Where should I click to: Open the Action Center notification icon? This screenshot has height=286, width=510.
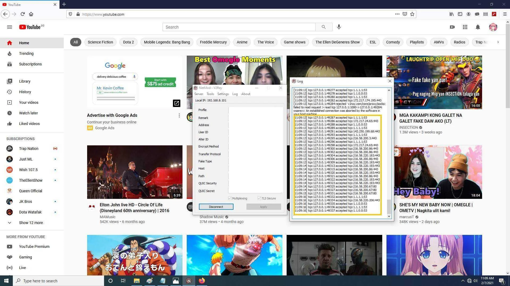(501, 281)
